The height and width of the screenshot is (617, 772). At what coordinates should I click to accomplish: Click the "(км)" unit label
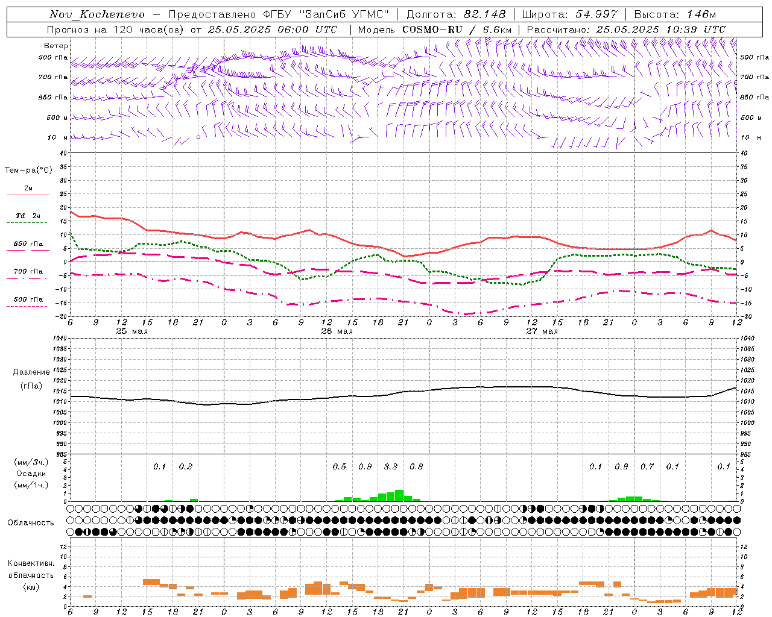click(31, 587)
